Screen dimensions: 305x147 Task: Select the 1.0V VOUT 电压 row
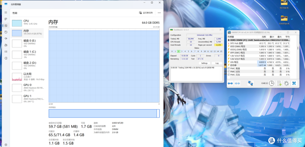pyautogui.click(x=259, y=59)
